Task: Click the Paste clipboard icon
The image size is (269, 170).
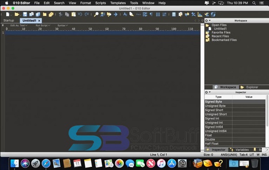Action: coord(74,14)
